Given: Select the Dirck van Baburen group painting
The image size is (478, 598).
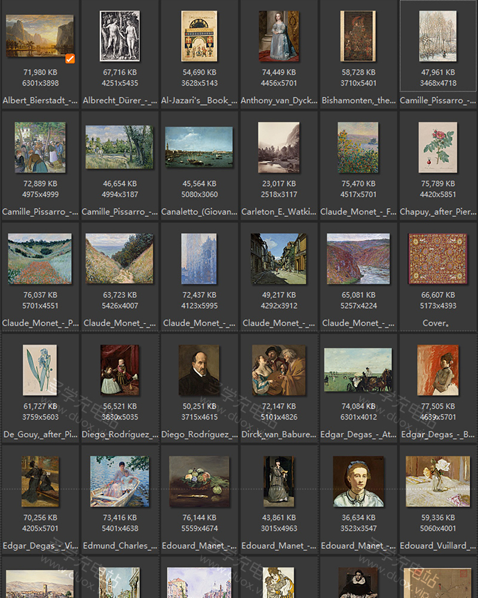Looking at the screenshot, I should pyautogui.click(x=278, y=370).
